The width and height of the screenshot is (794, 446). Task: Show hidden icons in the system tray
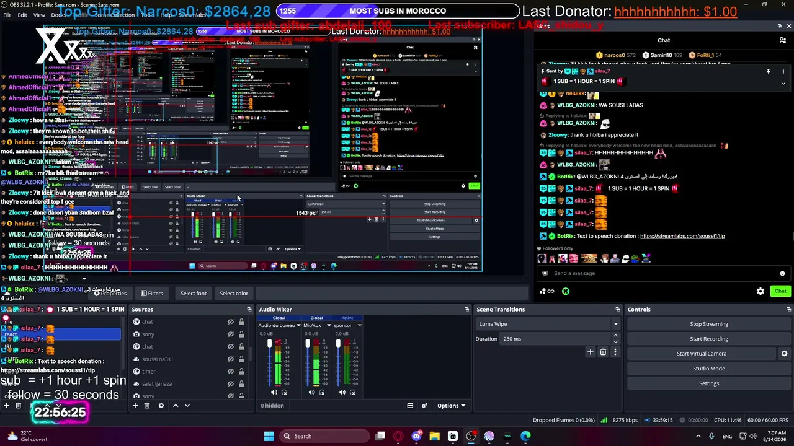[698, 436]
